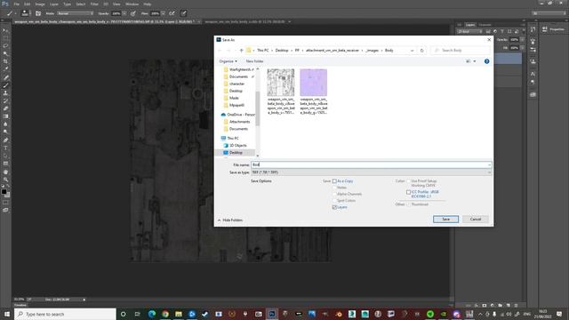The width and height of the screenshot is (569, 320).
Task: Toggle the ICC Profile sRGB checkbox
Action: click(408, 192)
